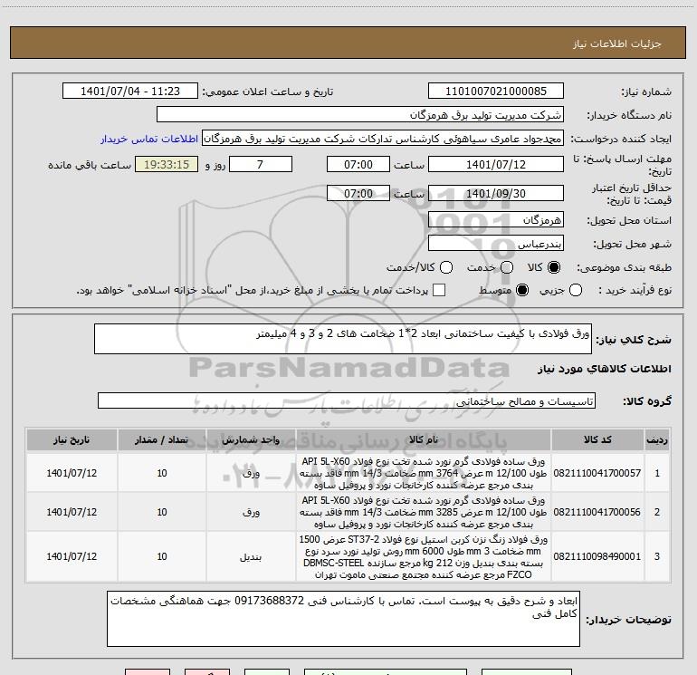This screenshot has width=697, height=675.
Task: Select product code 0821110098490001
Action: click(597, 556)
